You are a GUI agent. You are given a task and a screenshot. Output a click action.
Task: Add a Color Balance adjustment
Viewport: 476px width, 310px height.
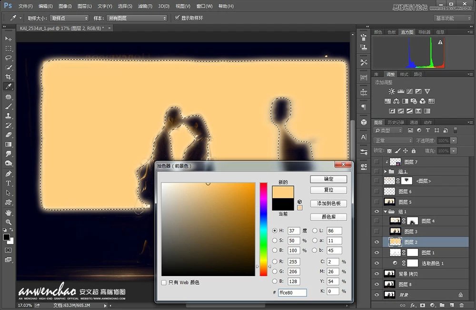[x=396, y=101]
